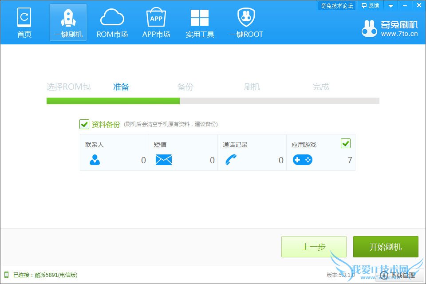Start flashing with 开始刷机 button
This screenshot has height=284, width=426.
386,246
